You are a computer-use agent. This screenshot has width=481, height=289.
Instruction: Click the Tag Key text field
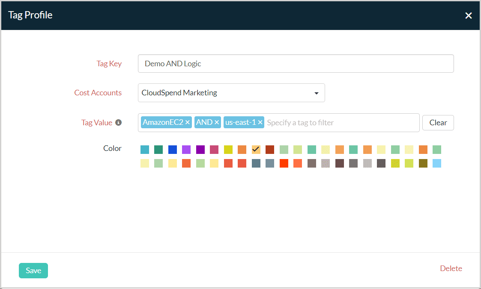pos(296,64)
